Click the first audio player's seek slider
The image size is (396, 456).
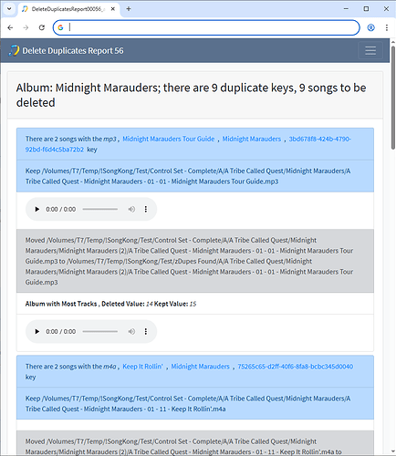coord(100,209)
